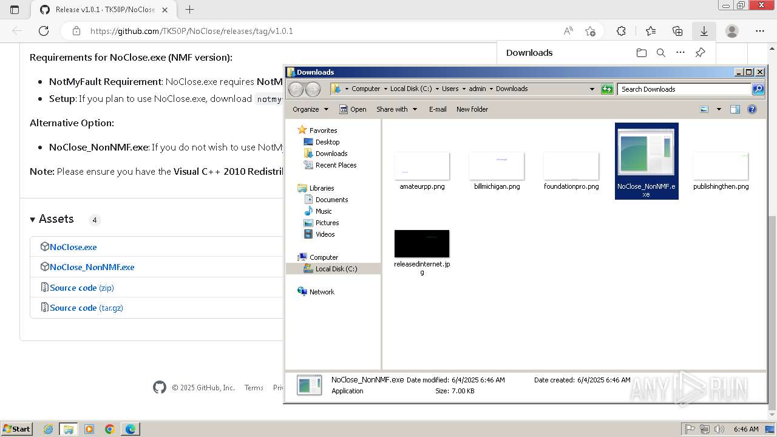
Task: View site information lock icon
Action: point(76,31)
